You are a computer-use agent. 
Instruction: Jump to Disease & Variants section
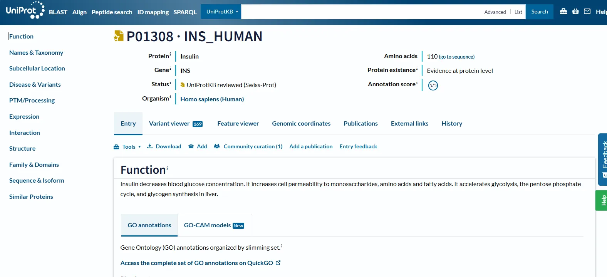pos(35,84)
